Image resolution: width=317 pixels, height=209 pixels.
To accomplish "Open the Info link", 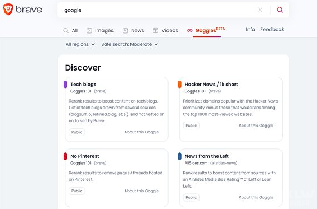I will 250,30.
